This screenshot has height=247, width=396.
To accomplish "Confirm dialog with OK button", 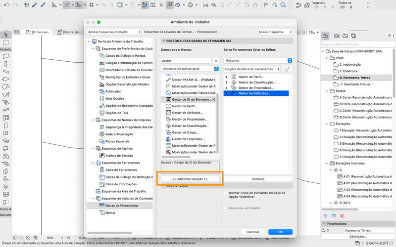I will [x=280, y=232].
